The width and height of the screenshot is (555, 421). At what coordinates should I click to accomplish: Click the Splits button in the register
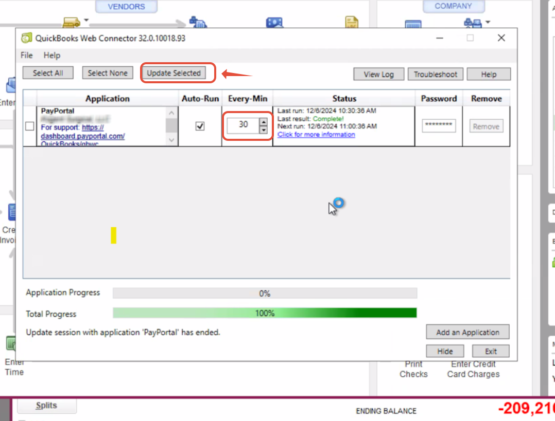pos(46,406)
